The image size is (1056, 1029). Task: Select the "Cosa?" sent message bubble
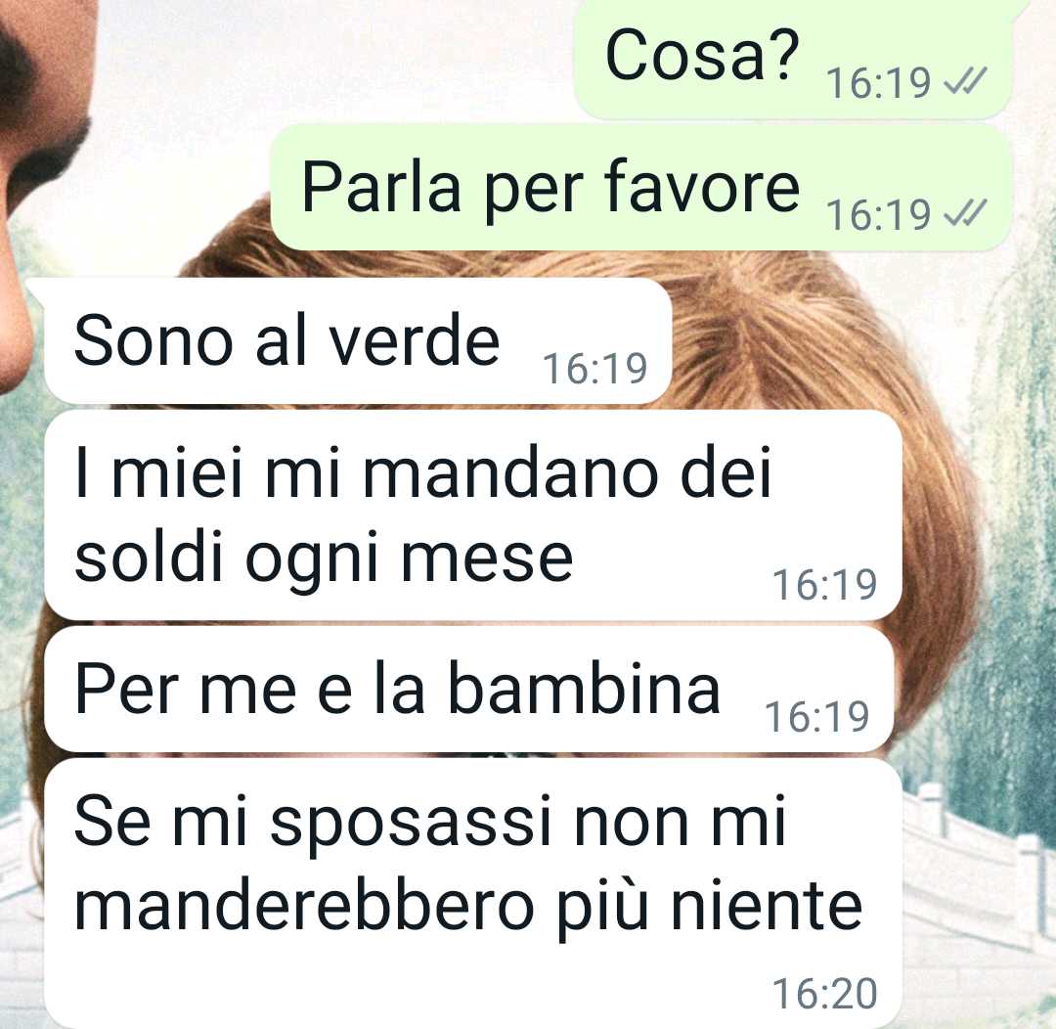pyautogui.click(x=793, y=60)
